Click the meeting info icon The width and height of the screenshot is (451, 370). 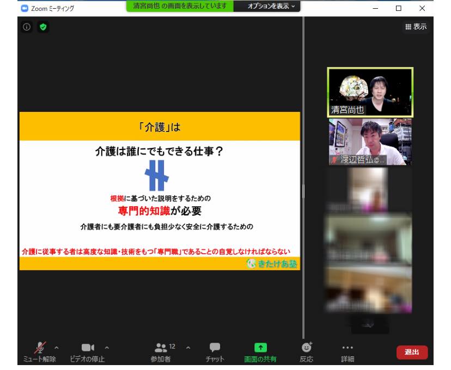[x=27, y=27]
